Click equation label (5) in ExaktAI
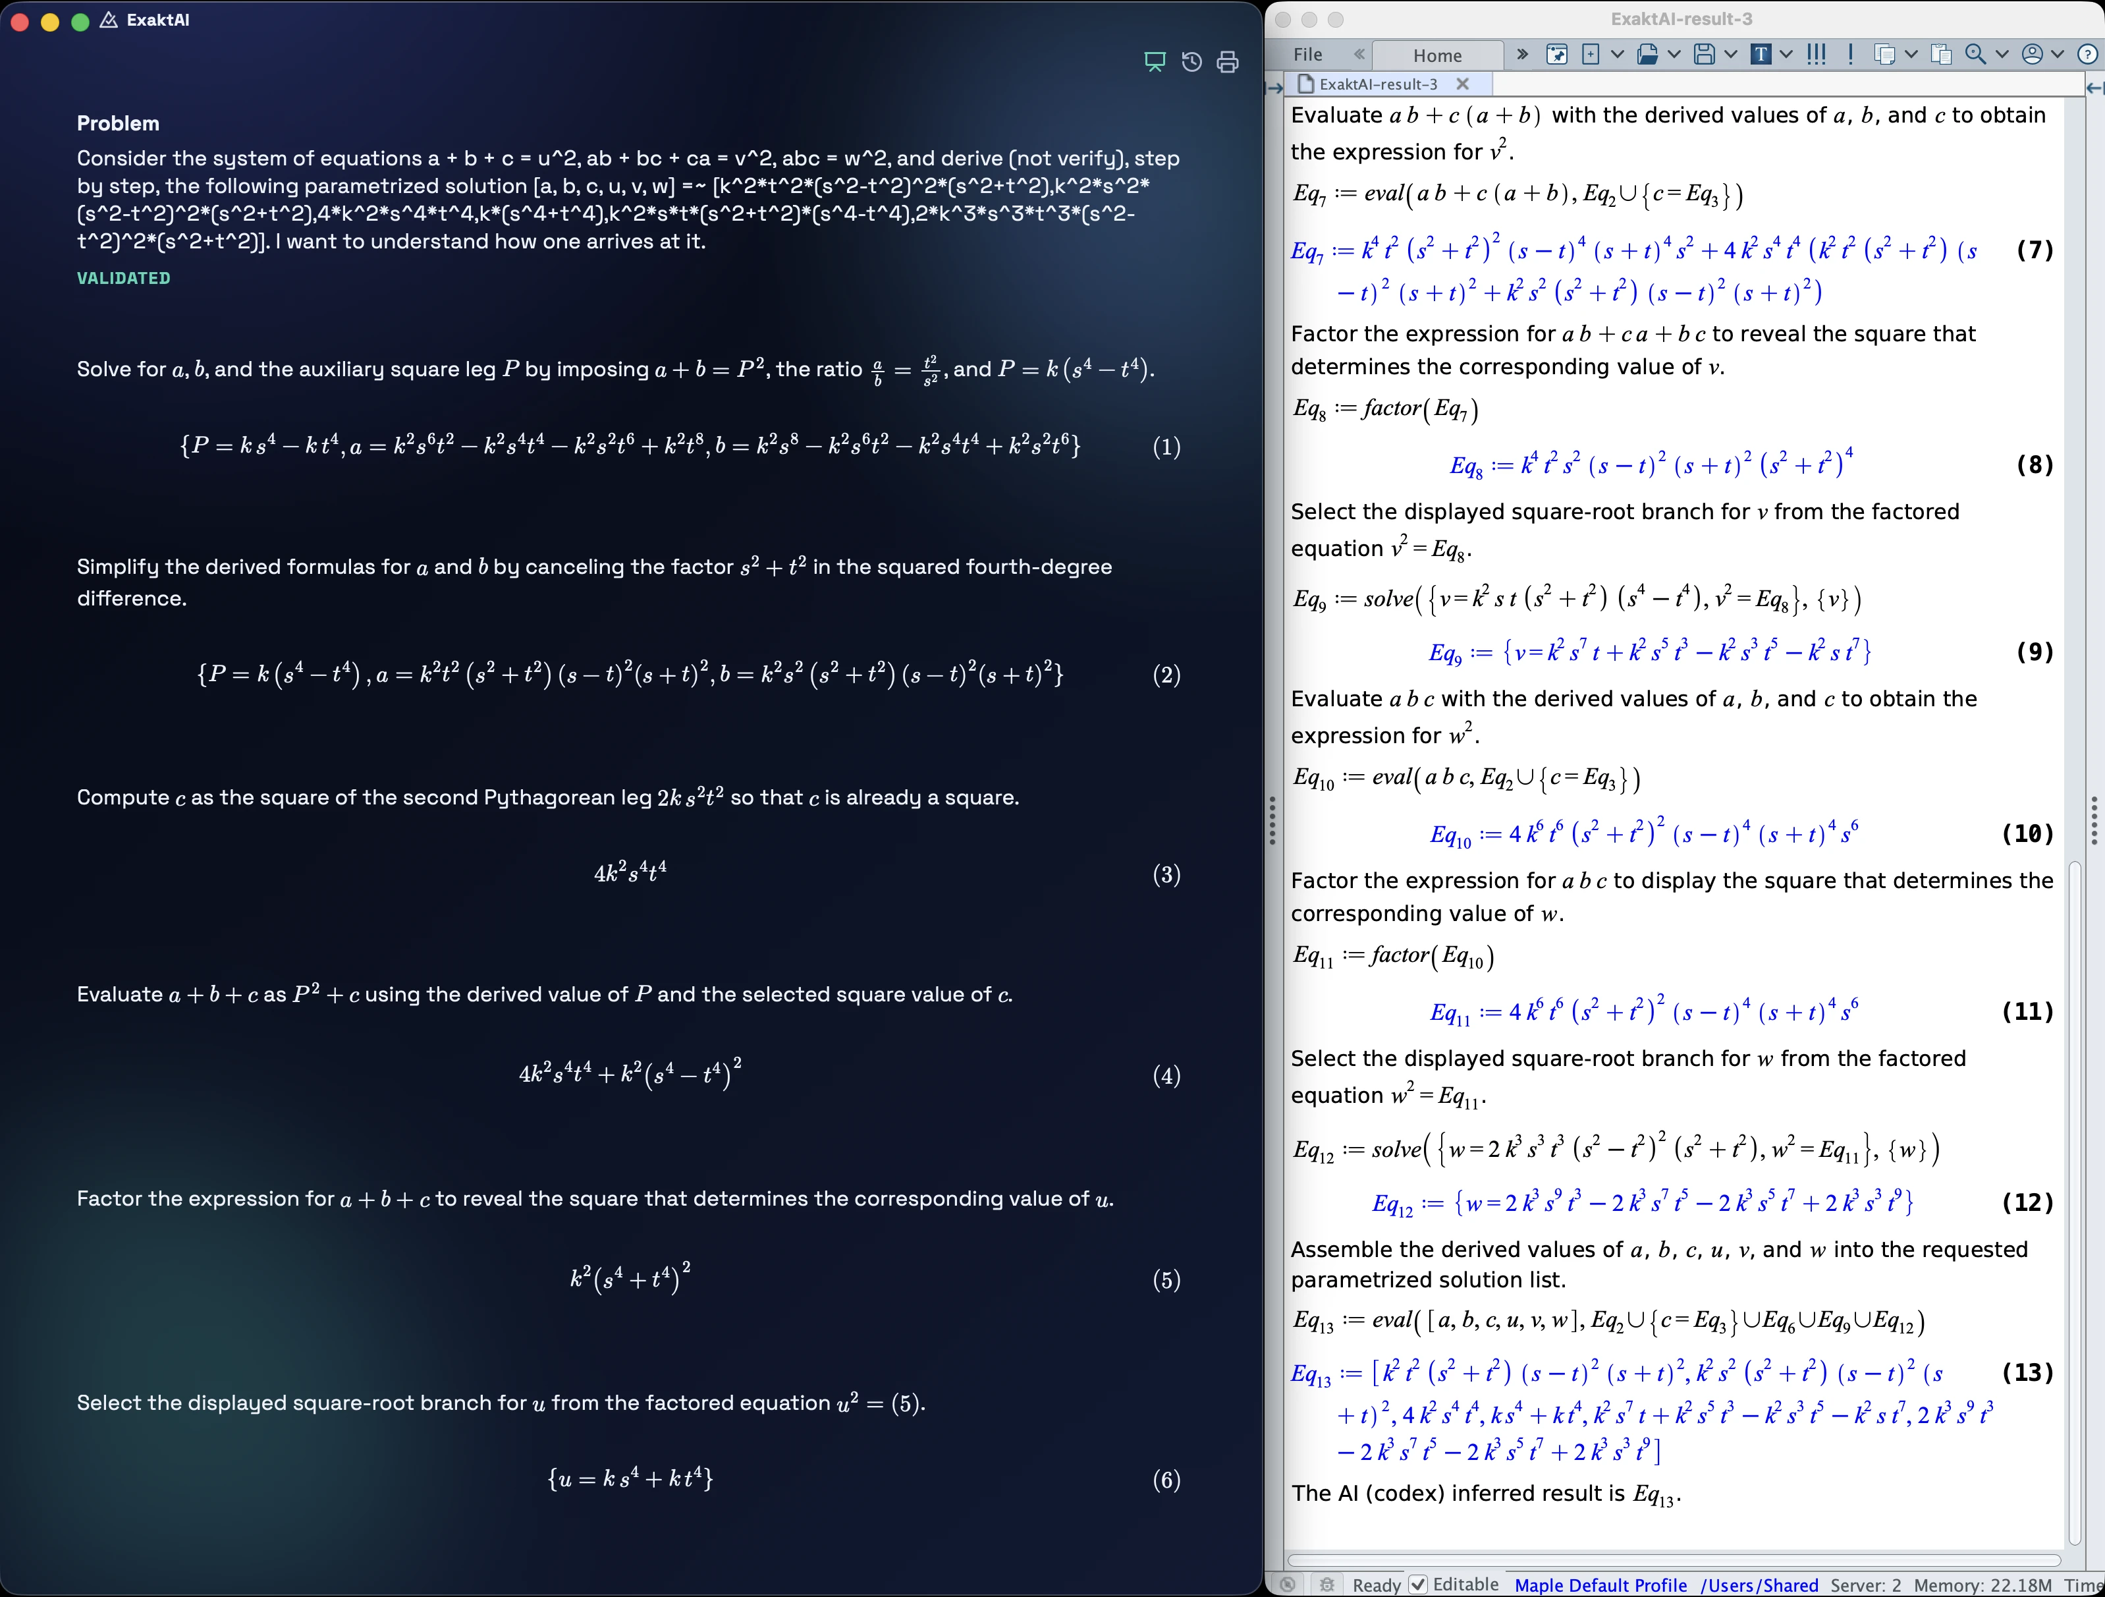Viewport: 2105px width, 1597px height. 1166,1280
